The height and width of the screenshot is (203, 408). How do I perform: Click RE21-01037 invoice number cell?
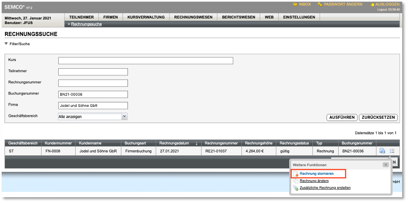tap(221, 151)
